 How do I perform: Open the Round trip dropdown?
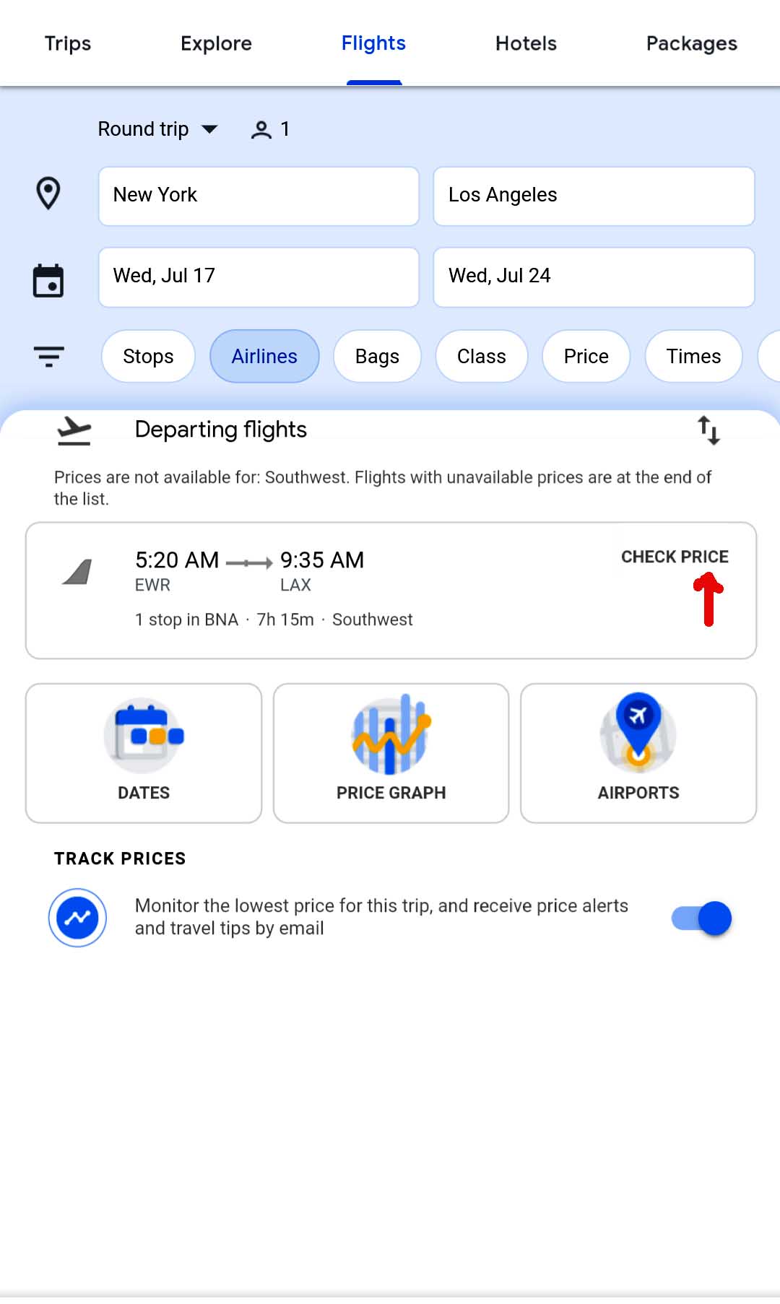tap(157, 129)
